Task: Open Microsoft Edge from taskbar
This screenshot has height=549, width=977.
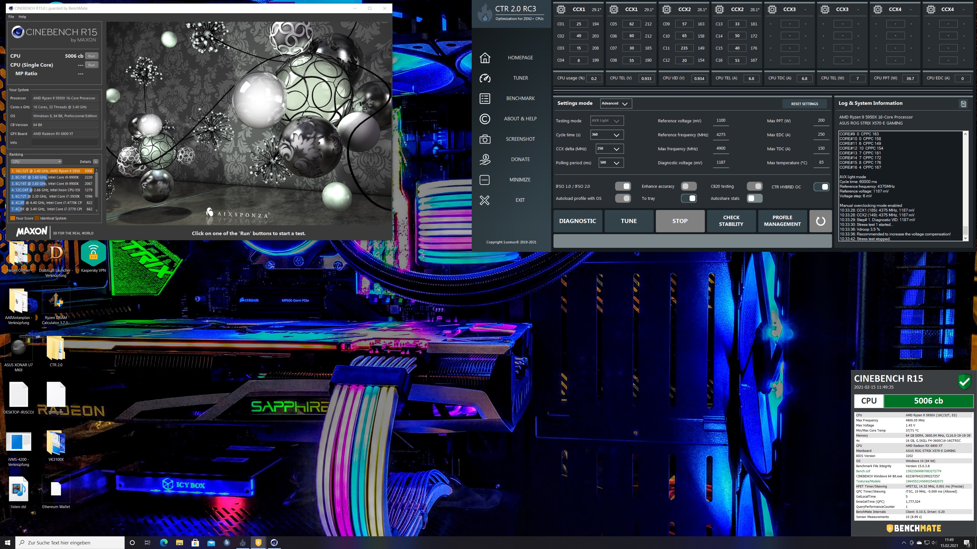Action: (x=163, y=543)
